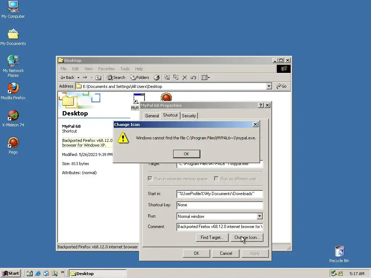
Task: Switch to Shortcut tab in Properties
Action: (170, 115)
